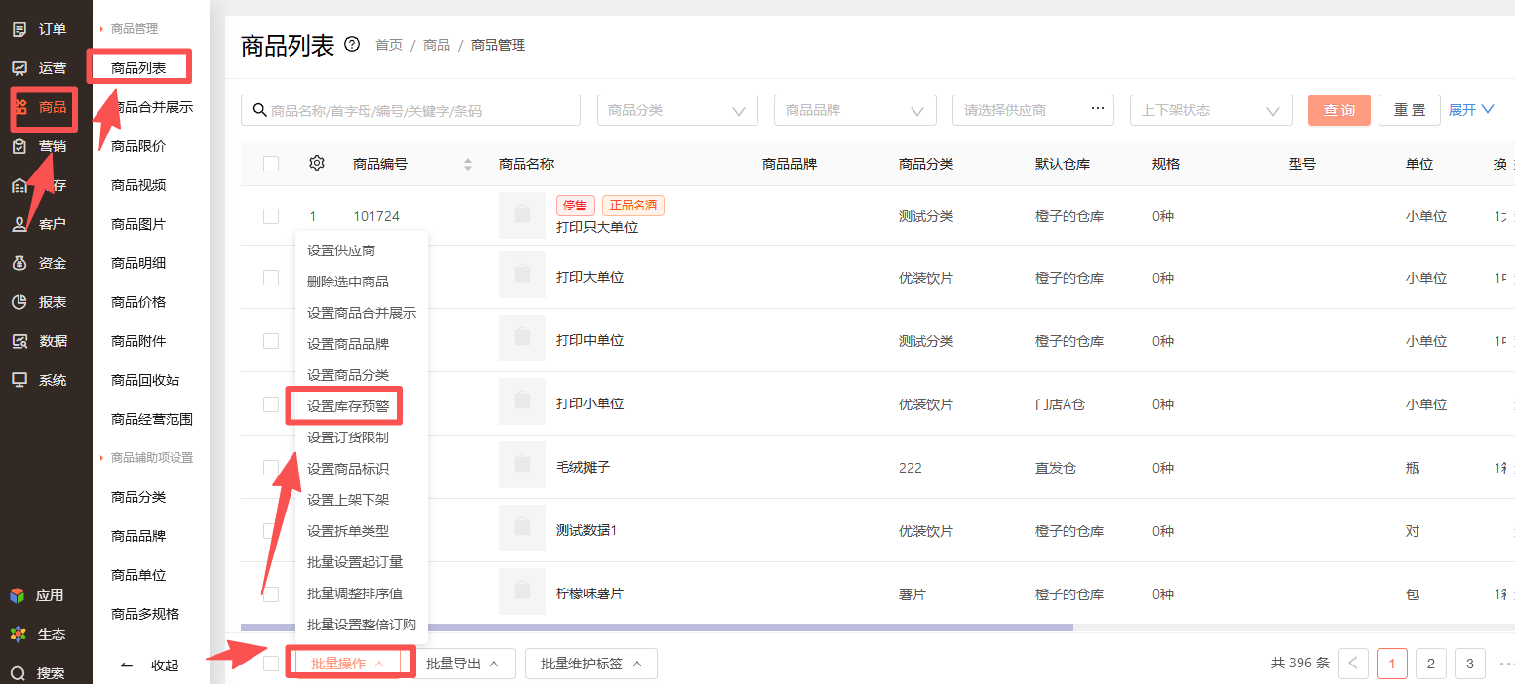Open the 系统 system sidebar icon

(19, 380)
